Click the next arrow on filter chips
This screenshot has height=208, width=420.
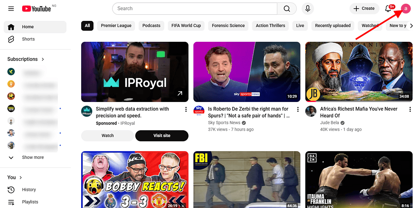[x=411, y=26]
